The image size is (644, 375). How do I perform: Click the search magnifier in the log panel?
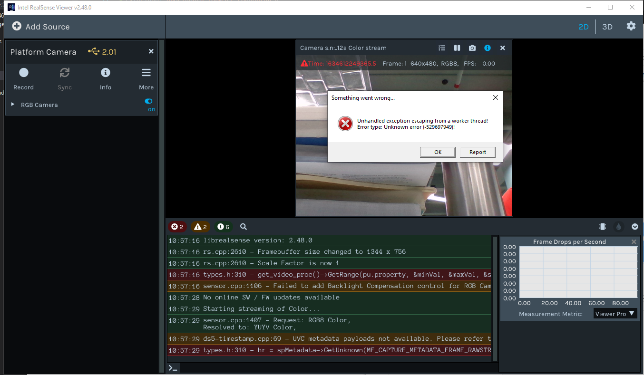[x=243, y=227]
